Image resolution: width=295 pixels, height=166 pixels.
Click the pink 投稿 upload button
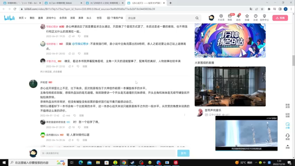click(x=280, y=18)
